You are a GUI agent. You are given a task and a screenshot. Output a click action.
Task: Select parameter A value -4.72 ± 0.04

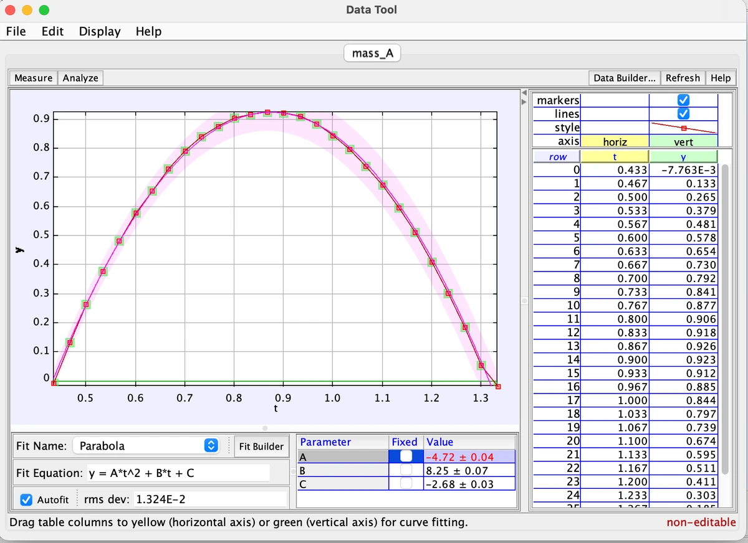coord(469,456)
